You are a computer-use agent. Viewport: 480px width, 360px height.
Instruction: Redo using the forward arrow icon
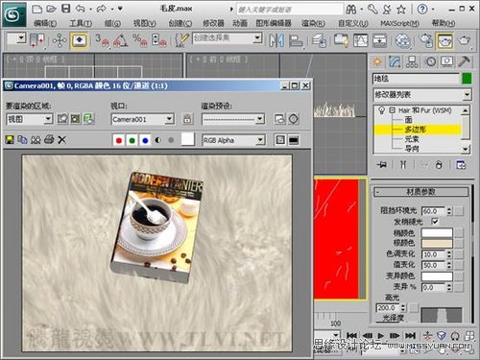point(101,9)
